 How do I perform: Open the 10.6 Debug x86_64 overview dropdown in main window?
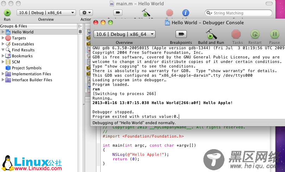[x=46, y=13]
